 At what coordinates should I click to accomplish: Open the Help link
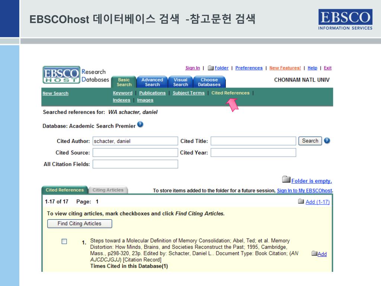[x=313, y=68]
